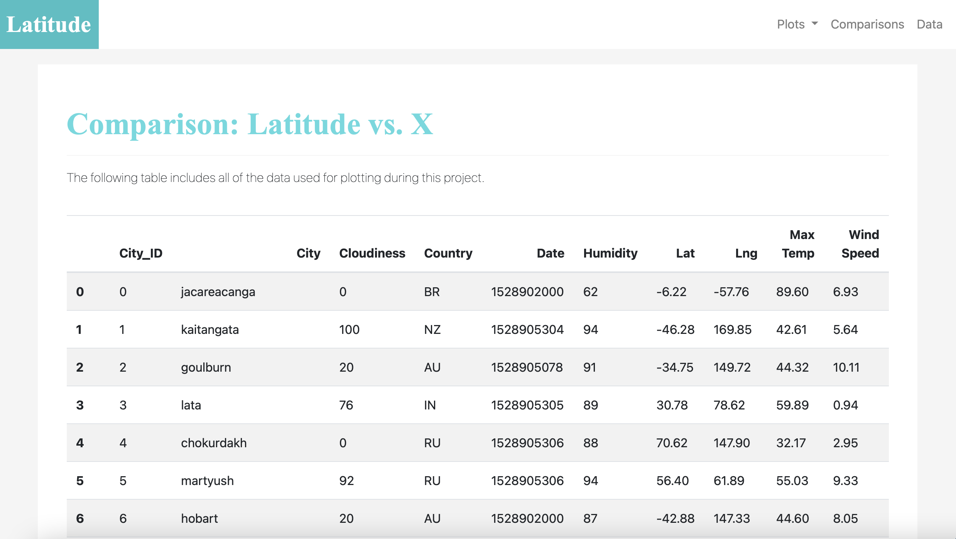956x539 pixels.
Task: Select the goulburn table row
Action: [206, 367]
